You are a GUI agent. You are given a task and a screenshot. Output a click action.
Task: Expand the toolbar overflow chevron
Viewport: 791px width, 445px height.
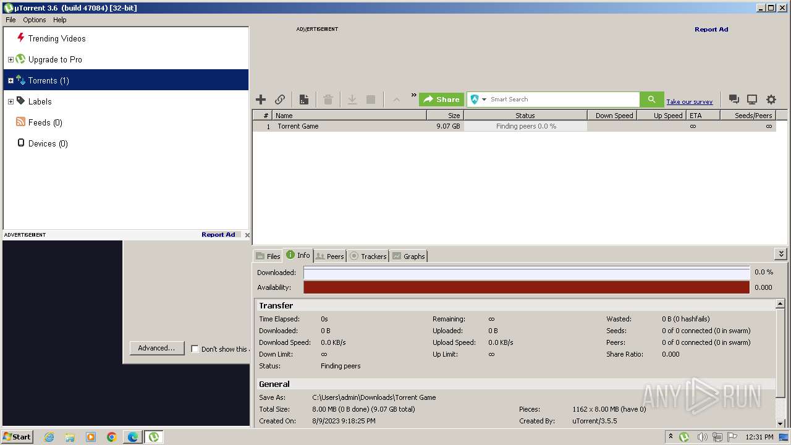tap(414, 95)
